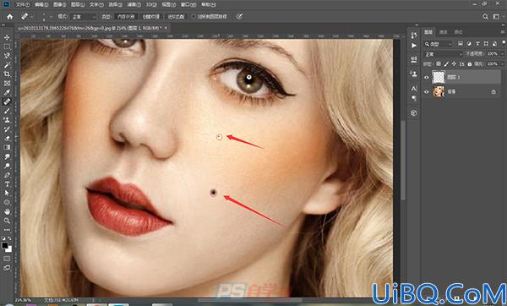Viewport: 507px width, 306px height.
Task: Choose Content-Aware healing type
Action: (126, 17)
